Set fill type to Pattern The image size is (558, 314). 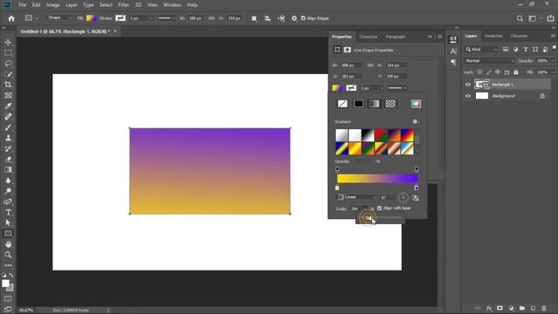coord(391,104)
